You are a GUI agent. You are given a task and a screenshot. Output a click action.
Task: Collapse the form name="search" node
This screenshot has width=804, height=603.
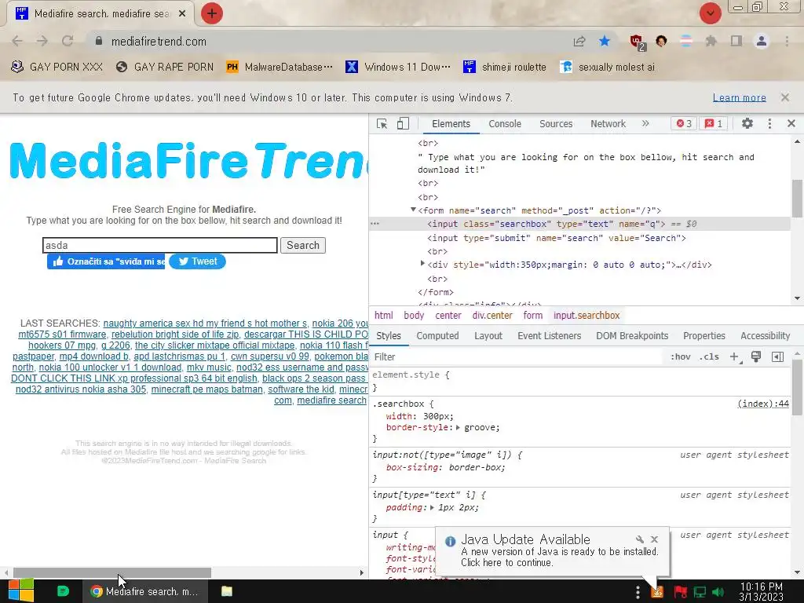click(413, 210)
